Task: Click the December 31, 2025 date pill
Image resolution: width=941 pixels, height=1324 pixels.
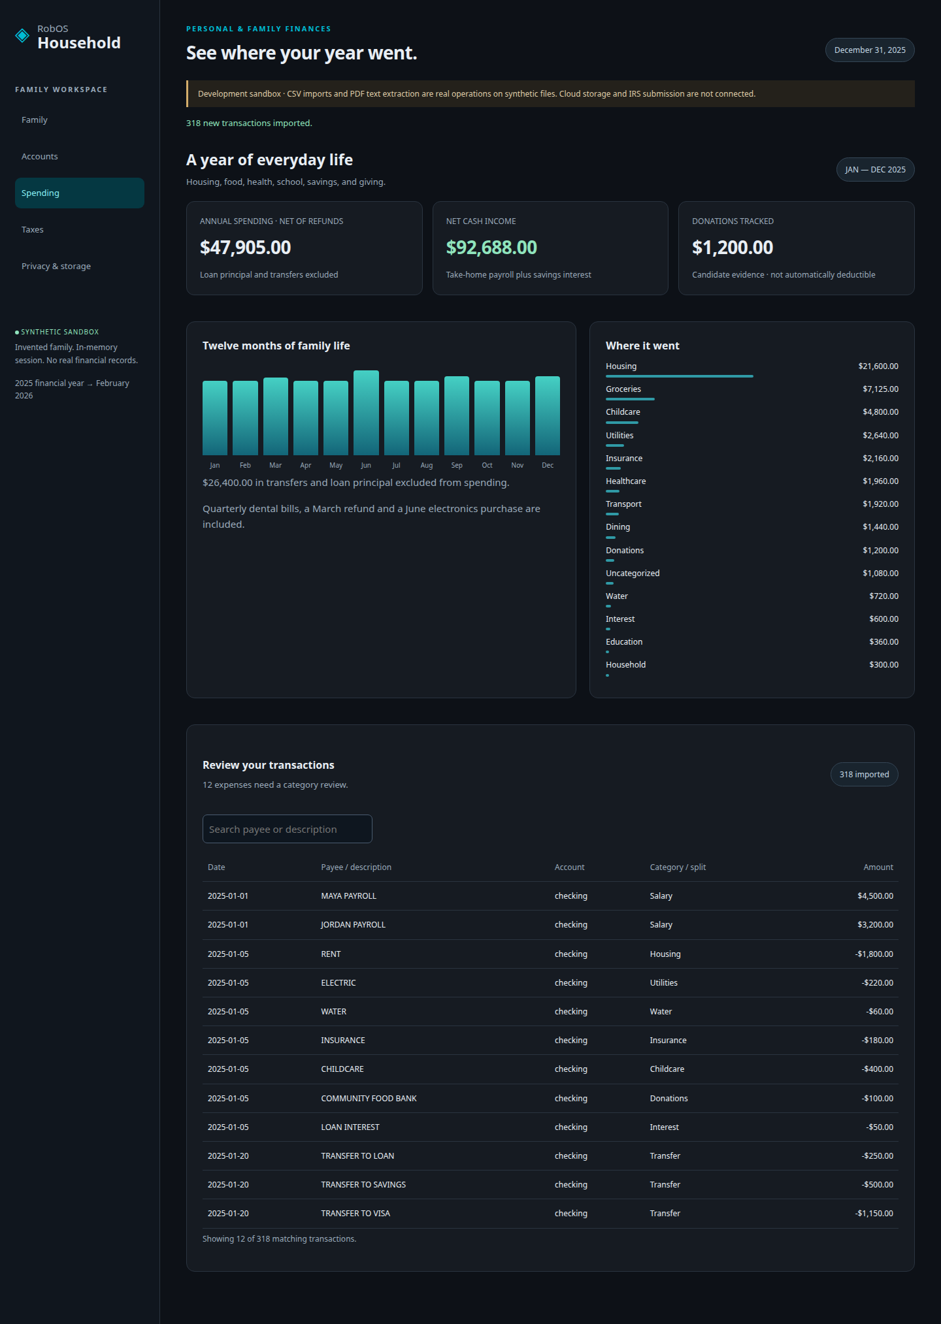Action: 870,50
